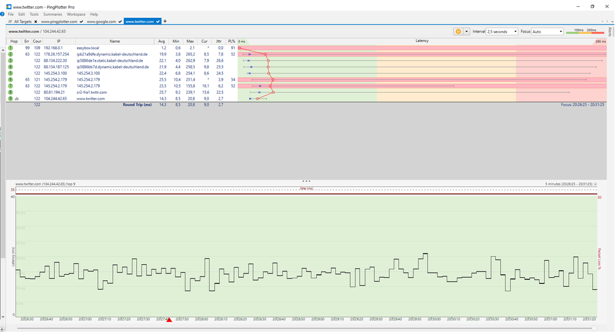Open the Focus dropdown set to Auto
Screen dimensions: 615x335
[548, 31]
